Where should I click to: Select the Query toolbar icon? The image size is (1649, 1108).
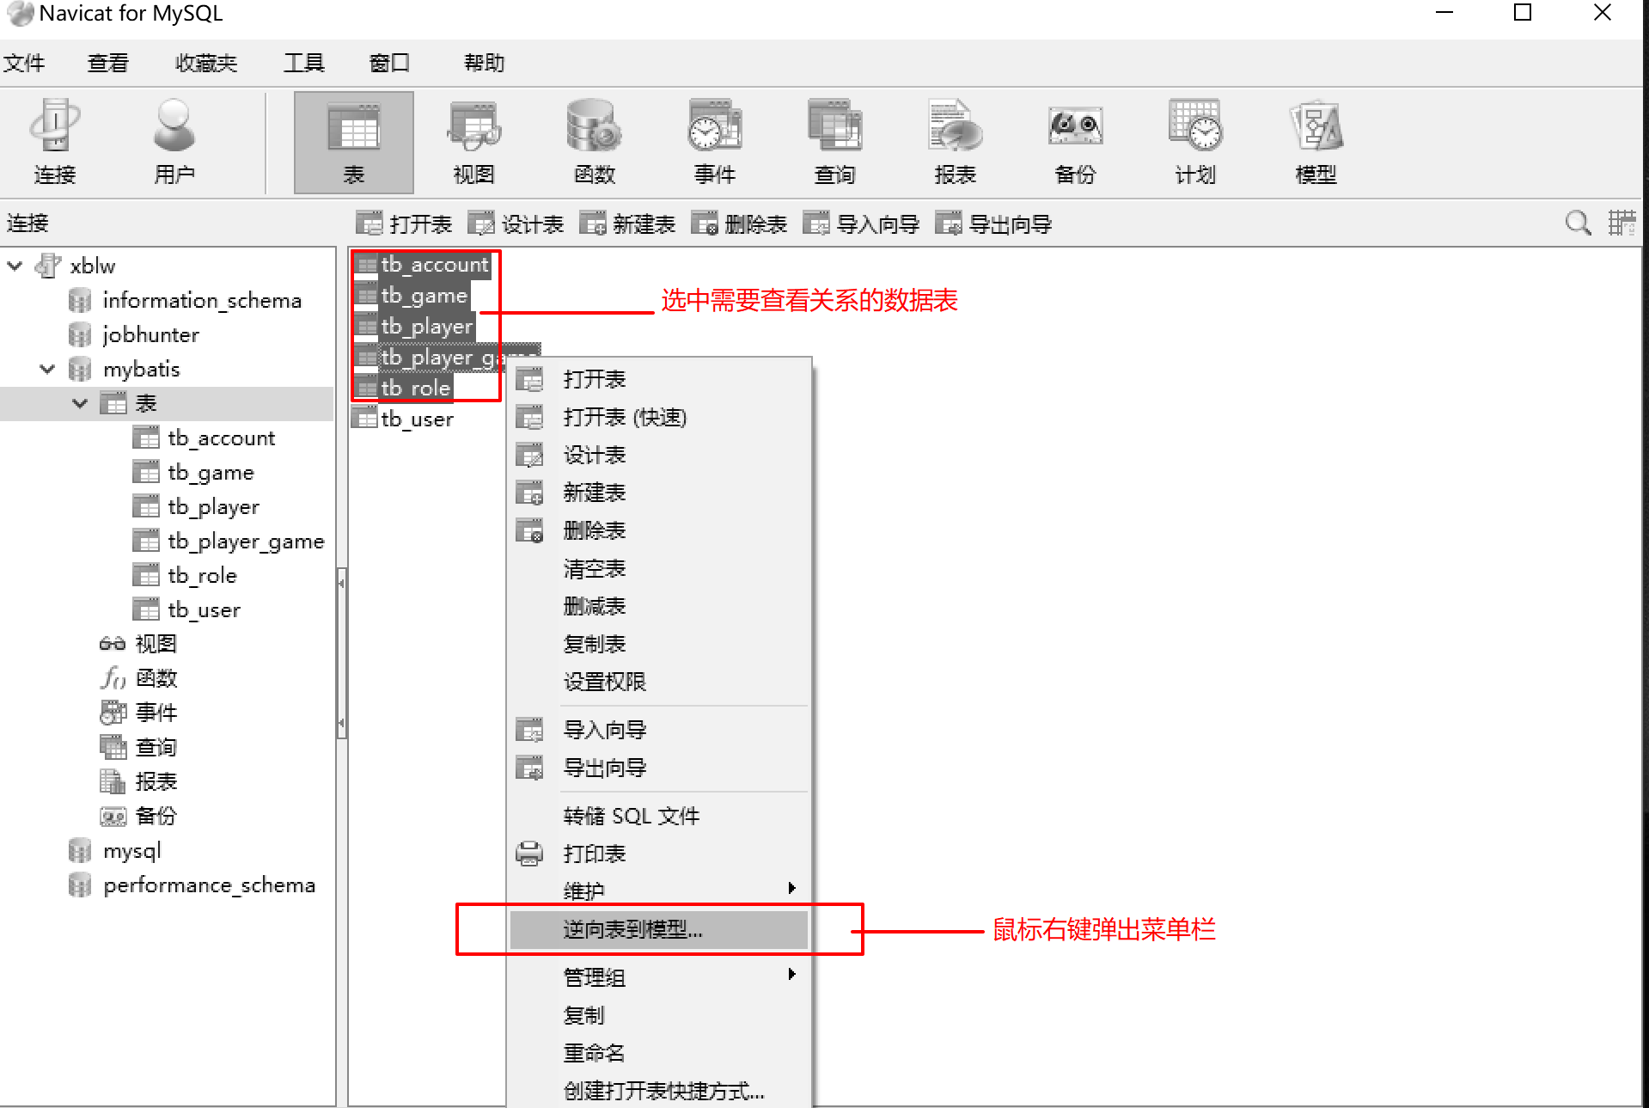click(x=834, y=142)
